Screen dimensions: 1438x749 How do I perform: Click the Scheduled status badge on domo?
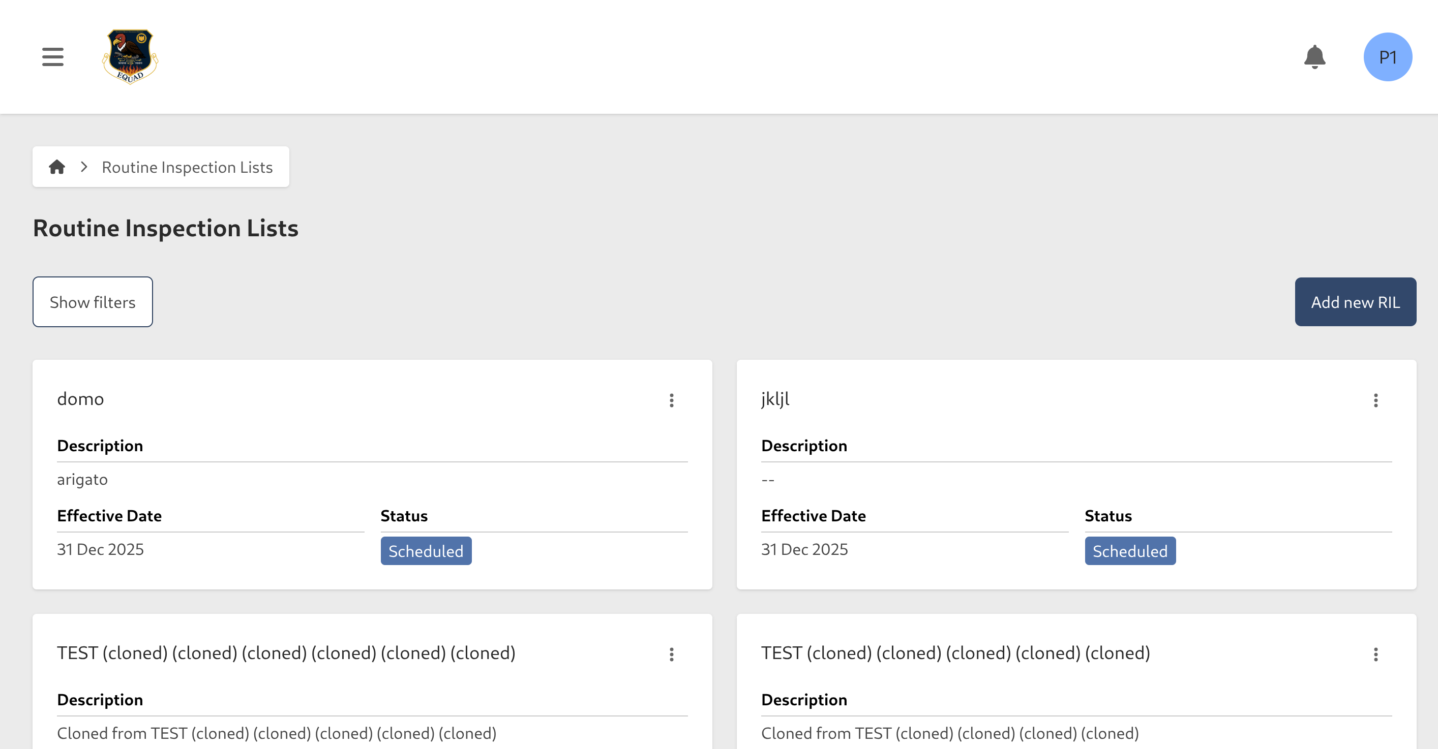tap(426, 551)
